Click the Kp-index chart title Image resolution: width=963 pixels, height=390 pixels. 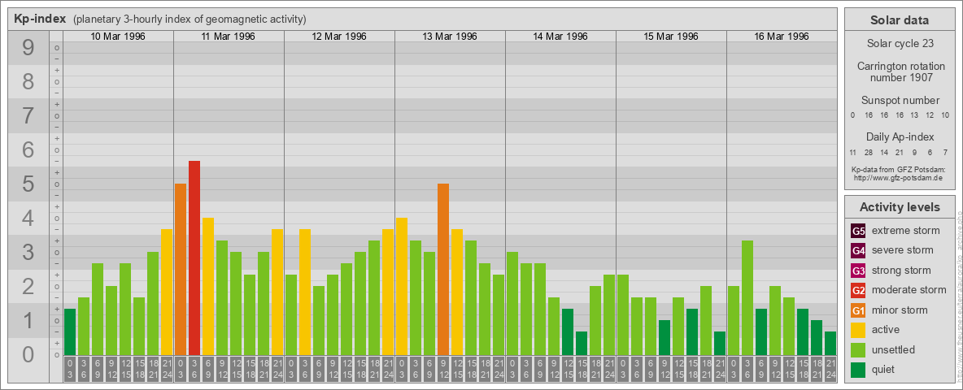40,19
